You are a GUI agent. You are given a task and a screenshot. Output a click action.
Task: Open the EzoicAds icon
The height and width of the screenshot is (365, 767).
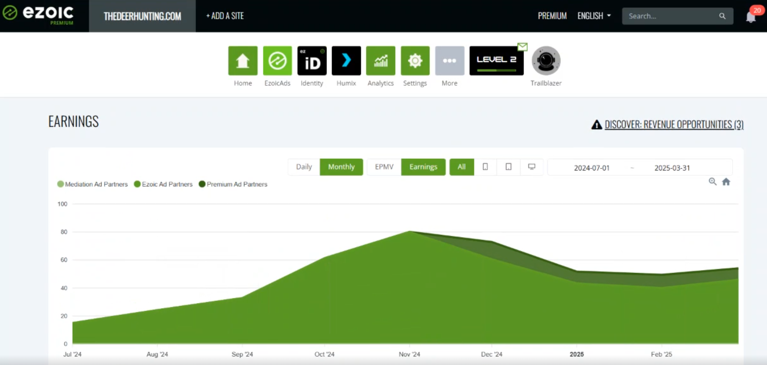tap(278, 60)
